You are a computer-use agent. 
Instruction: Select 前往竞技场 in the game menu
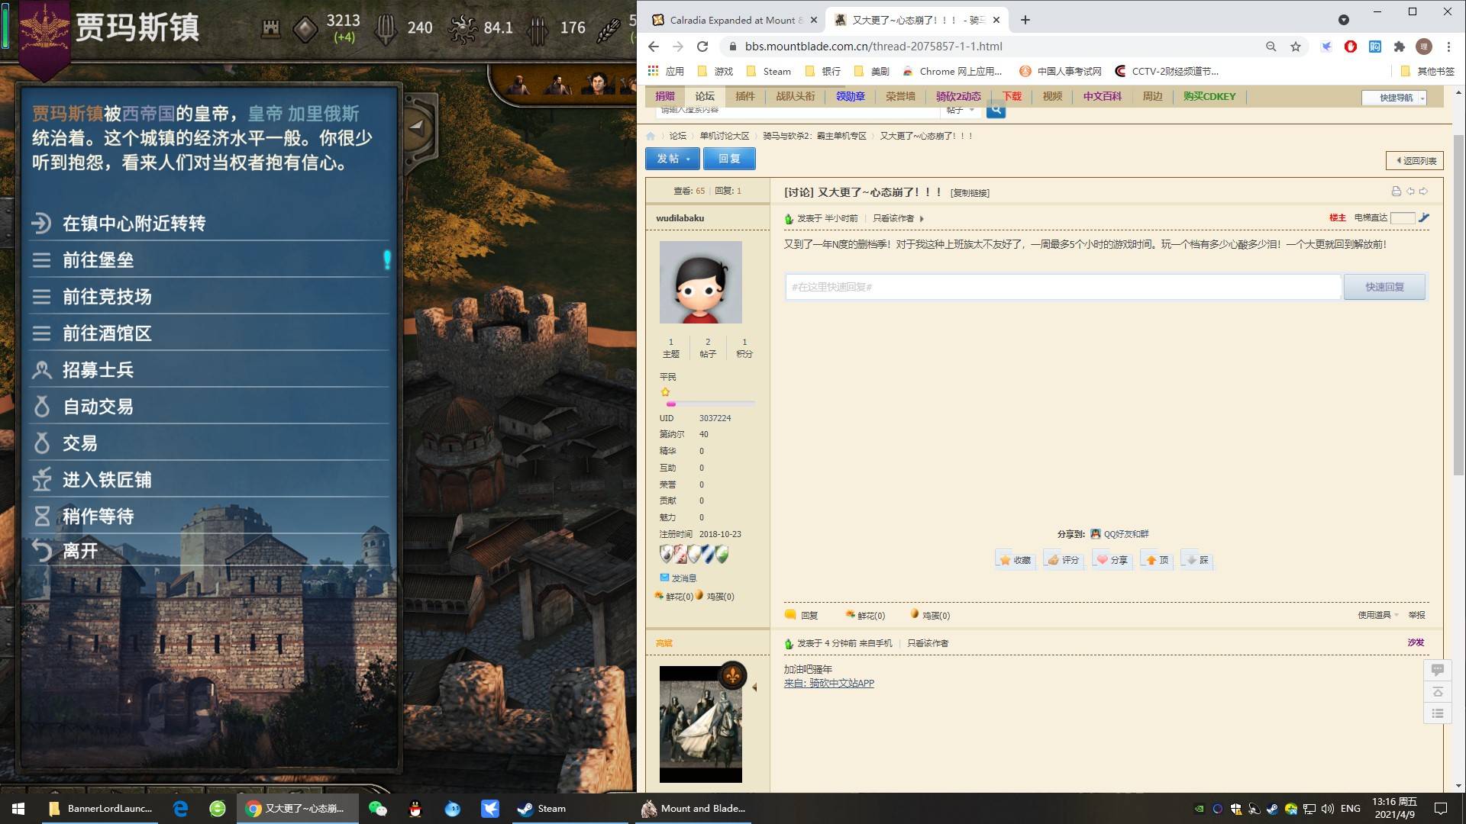pyautogui.click(x=208, y=297)
